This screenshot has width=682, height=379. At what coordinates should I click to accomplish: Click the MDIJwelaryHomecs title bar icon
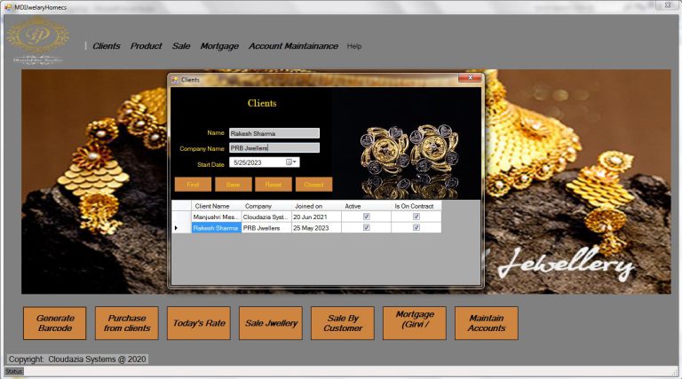tap(7, 7)
